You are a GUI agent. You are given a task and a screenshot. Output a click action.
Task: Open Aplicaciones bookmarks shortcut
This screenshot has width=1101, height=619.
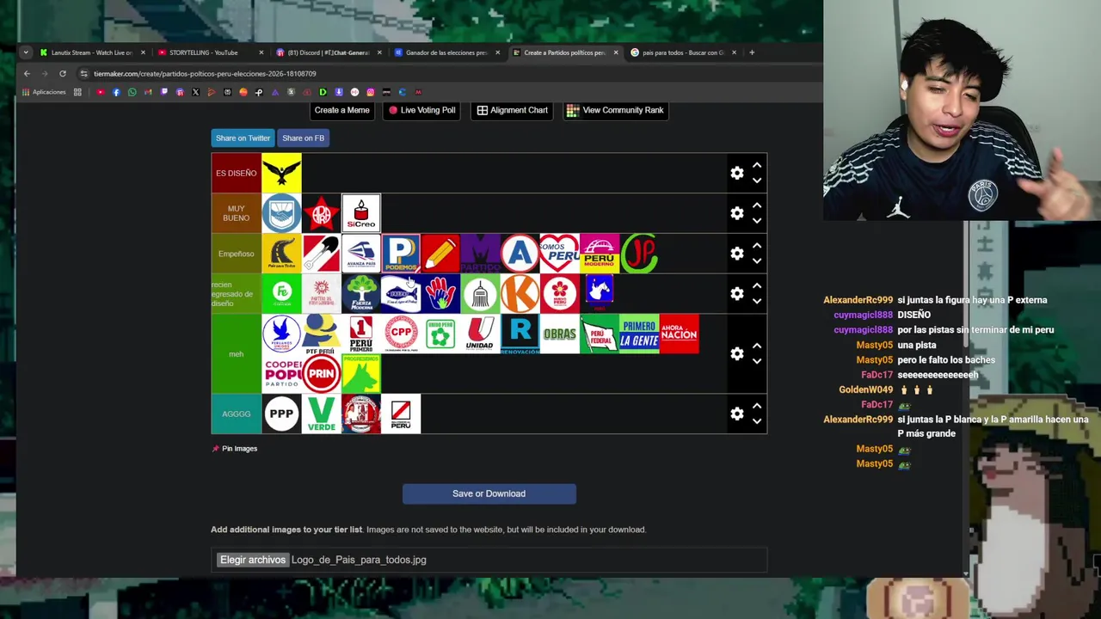44,92
